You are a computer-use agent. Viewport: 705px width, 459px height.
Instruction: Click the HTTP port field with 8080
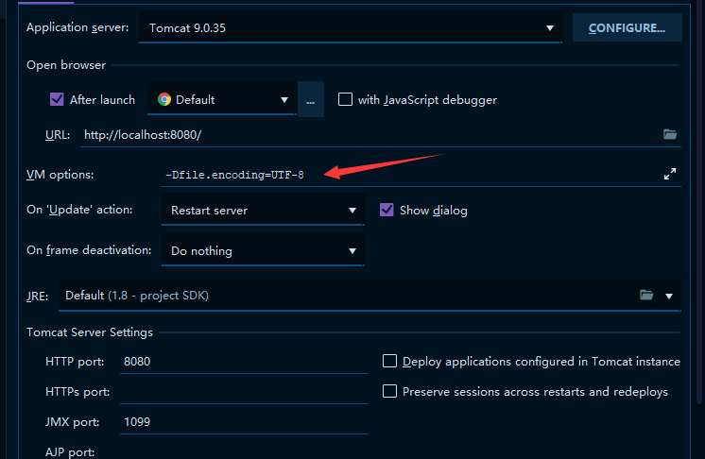pyautogui.click(x=244, y=362)
